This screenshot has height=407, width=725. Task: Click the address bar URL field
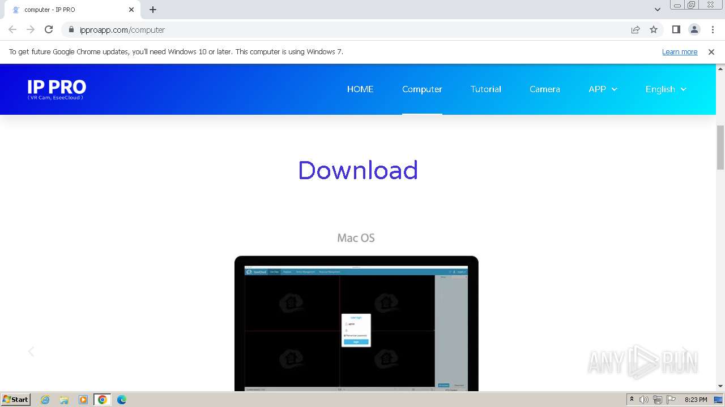coord(351,29)
